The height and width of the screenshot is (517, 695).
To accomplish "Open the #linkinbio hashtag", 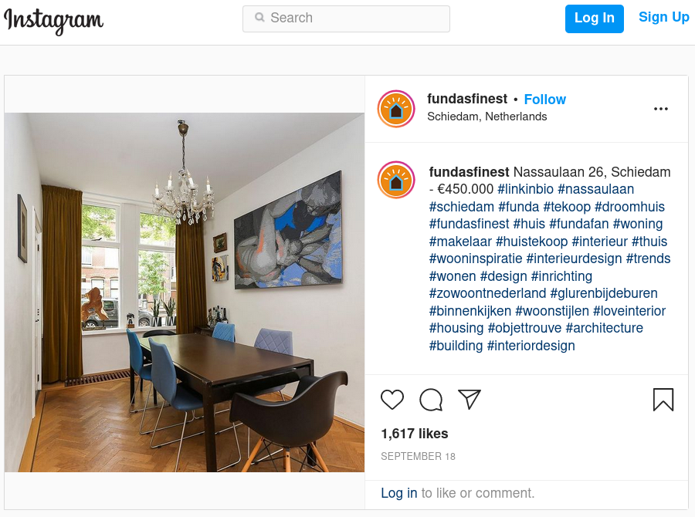I will point(525,189).
